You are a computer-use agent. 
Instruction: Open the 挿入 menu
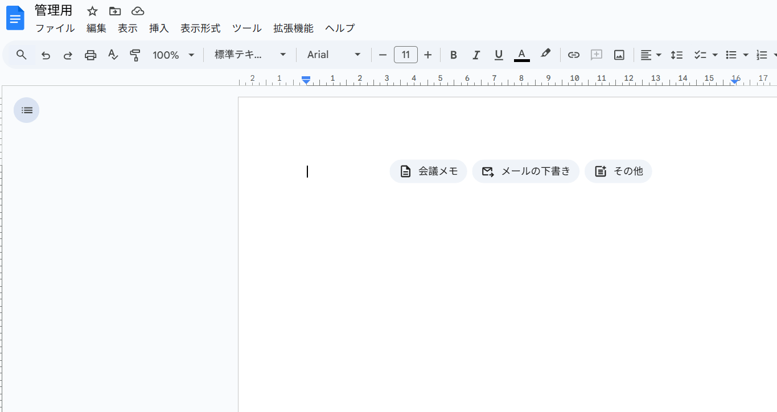pos(159,28)
